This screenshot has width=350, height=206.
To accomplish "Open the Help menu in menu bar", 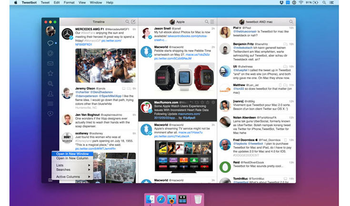I will (x=110, y=2).
